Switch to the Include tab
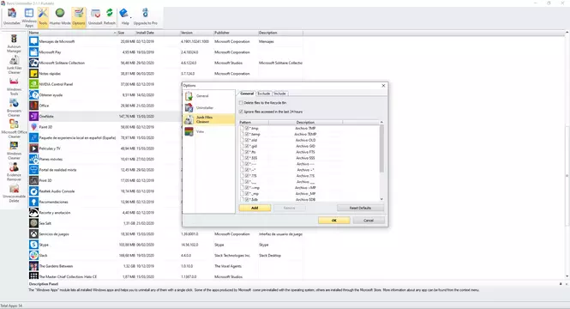The image size is (570, 309). tap(280, 94)
